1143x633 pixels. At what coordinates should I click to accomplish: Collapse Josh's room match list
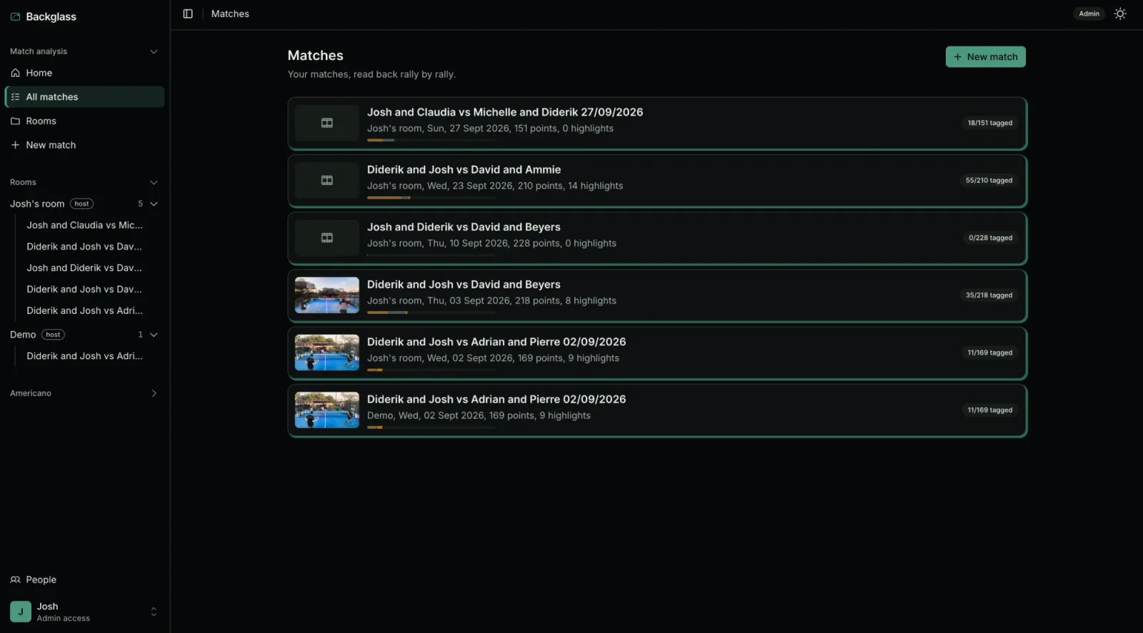pos(154,204)
